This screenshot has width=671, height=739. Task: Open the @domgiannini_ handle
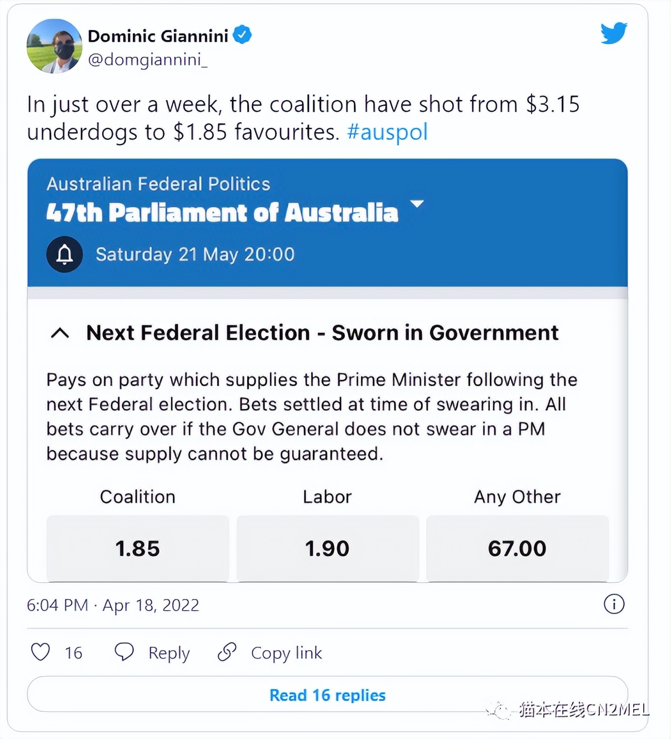click(x=148, y=59)
